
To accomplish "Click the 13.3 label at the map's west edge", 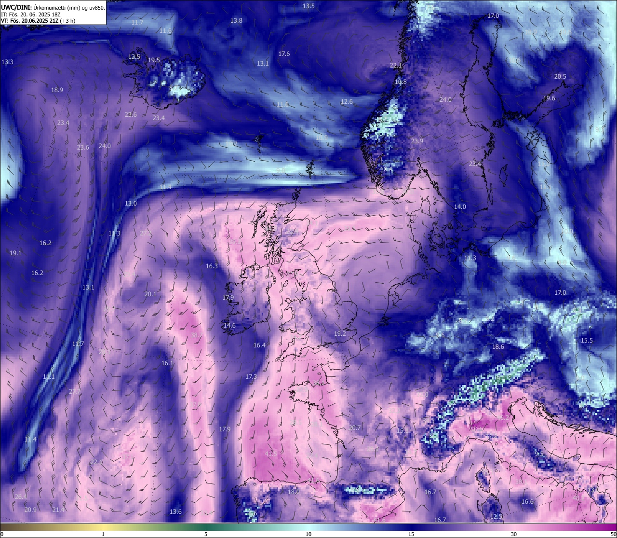I will click(7, 62).
